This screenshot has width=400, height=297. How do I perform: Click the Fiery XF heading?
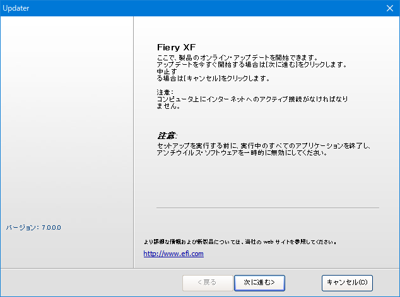(x=176, y=47)
